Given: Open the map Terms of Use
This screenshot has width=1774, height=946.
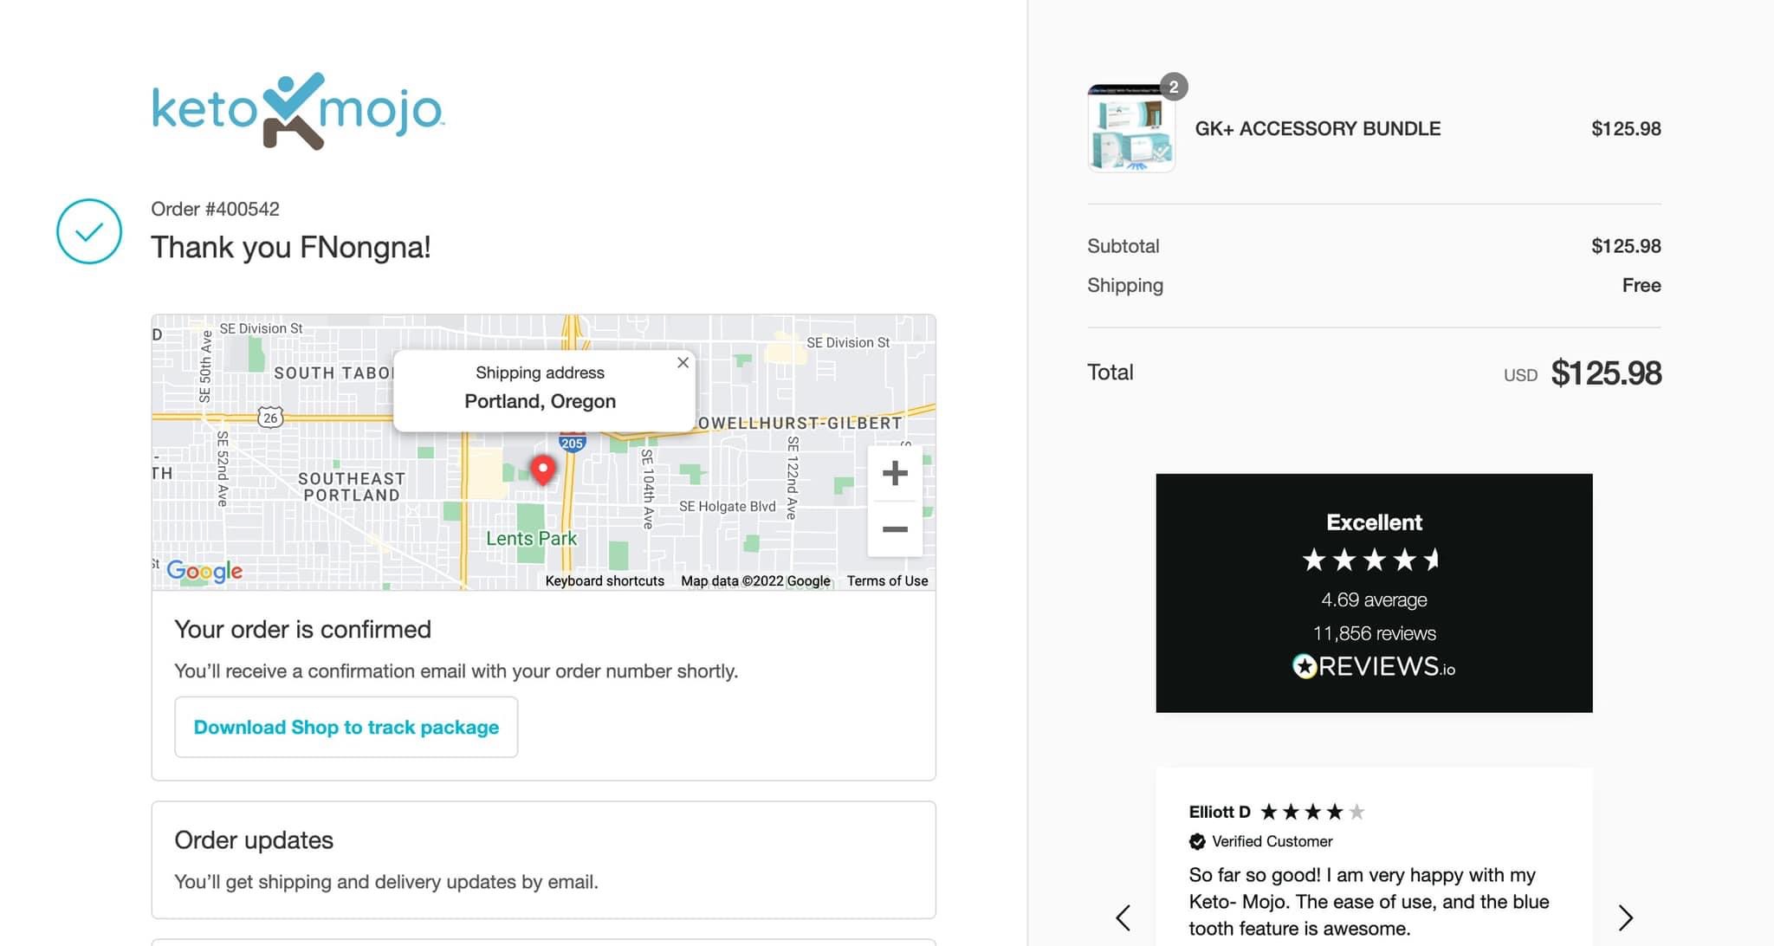Looking at the screenshot, I should 887,580.
